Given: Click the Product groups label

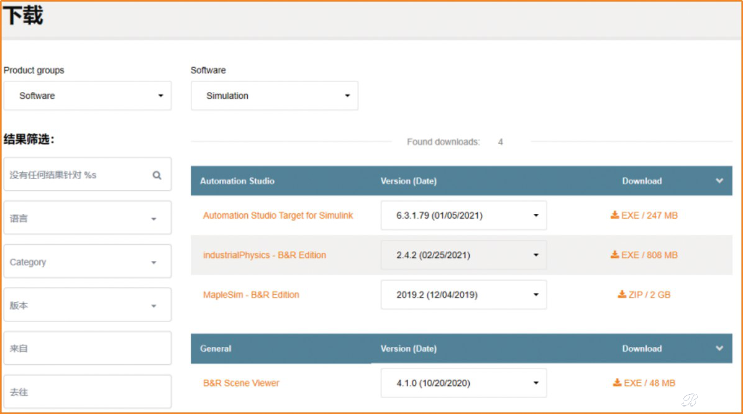Looking at the screenshot, I should coord(34,70).
